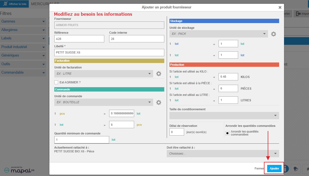Close the Ajouter un produit fournisseur dialog
Viewport: 309px width, 176px height.
coord(280,8)
